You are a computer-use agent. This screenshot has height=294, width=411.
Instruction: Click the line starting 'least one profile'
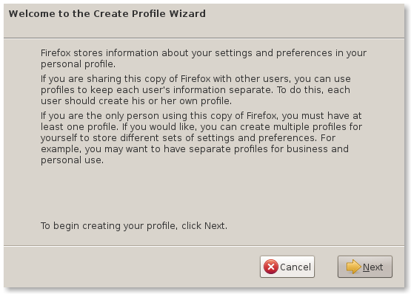tap(201, 127)
